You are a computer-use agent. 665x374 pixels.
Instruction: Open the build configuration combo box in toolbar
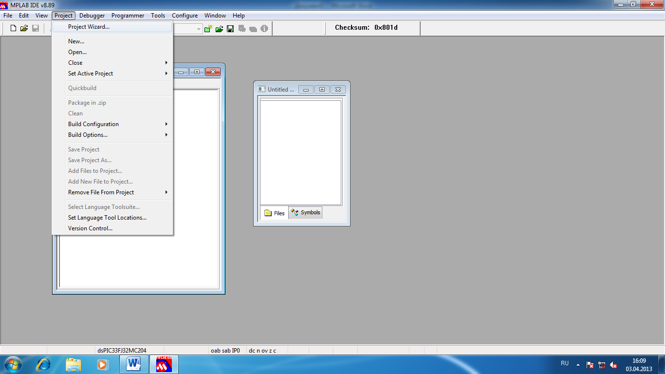pos(199,29)
